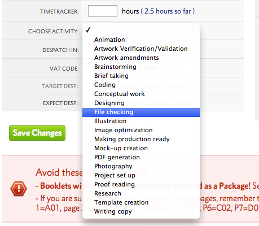Select Brief taking option
The image size is (259, 226).
141,76
